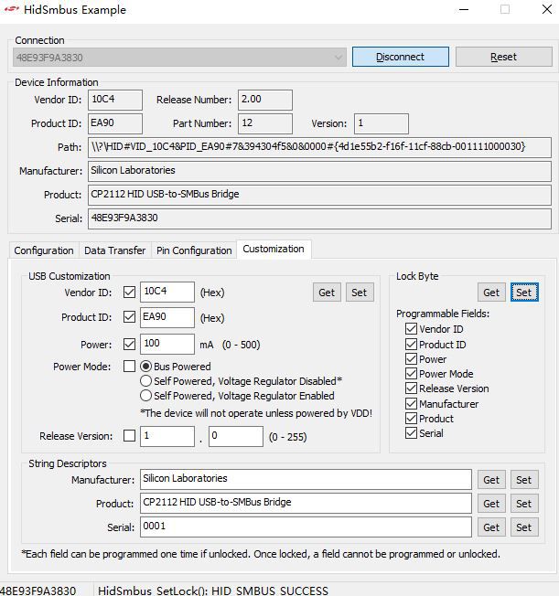559x596 pixels.
Task: Click the Device Information Vendor ID field 10C4
Action: [115, 100]
